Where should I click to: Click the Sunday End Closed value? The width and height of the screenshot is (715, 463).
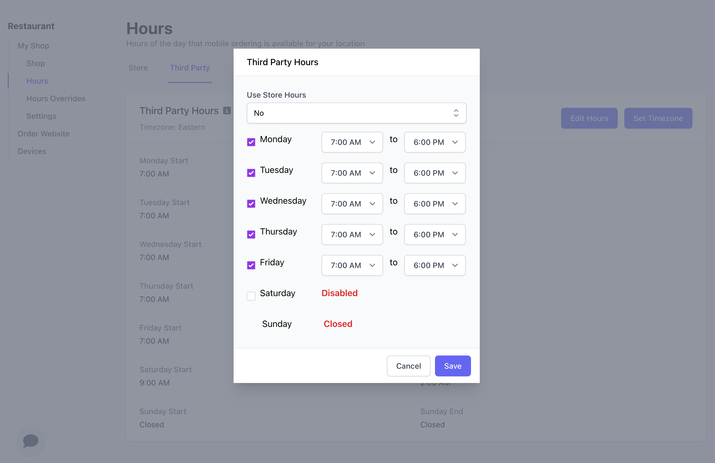pyautogui.click(x=432, y=425)
